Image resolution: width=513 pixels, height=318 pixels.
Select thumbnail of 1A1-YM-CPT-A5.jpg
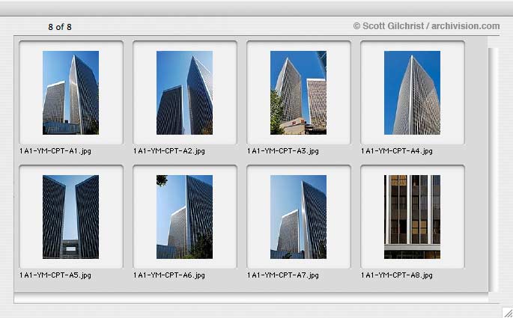(70, 217)
